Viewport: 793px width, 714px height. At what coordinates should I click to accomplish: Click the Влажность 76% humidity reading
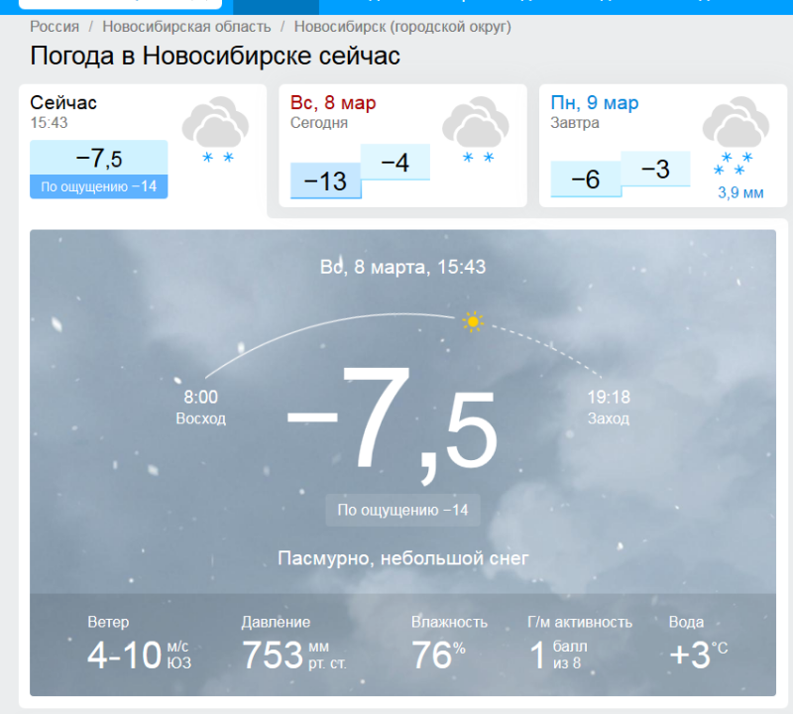pos(448,645)
